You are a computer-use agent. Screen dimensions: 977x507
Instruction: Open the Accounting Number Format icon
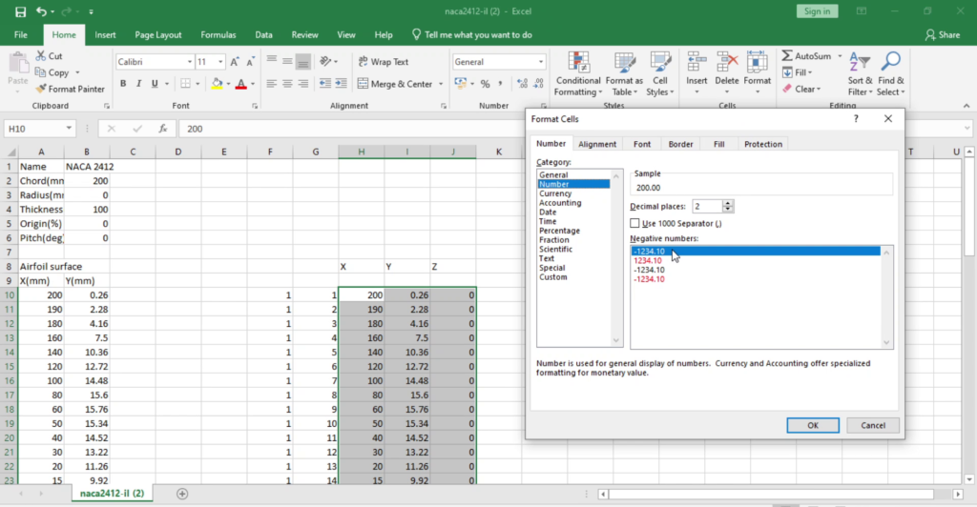(x=461, y=83)
